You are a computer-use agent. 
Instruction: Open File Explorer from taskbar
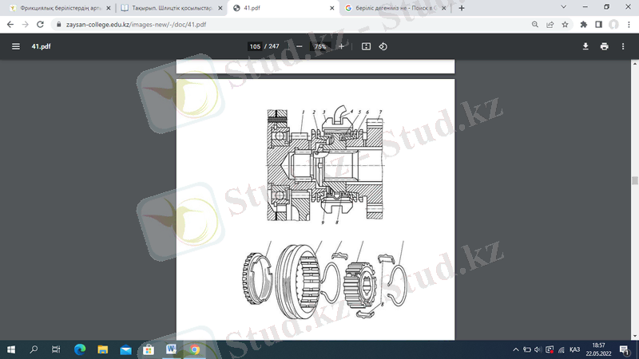[103, 349]
